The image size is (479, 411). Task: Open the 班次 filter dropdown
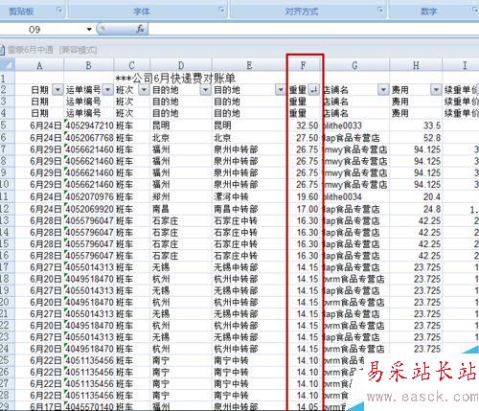144,90
